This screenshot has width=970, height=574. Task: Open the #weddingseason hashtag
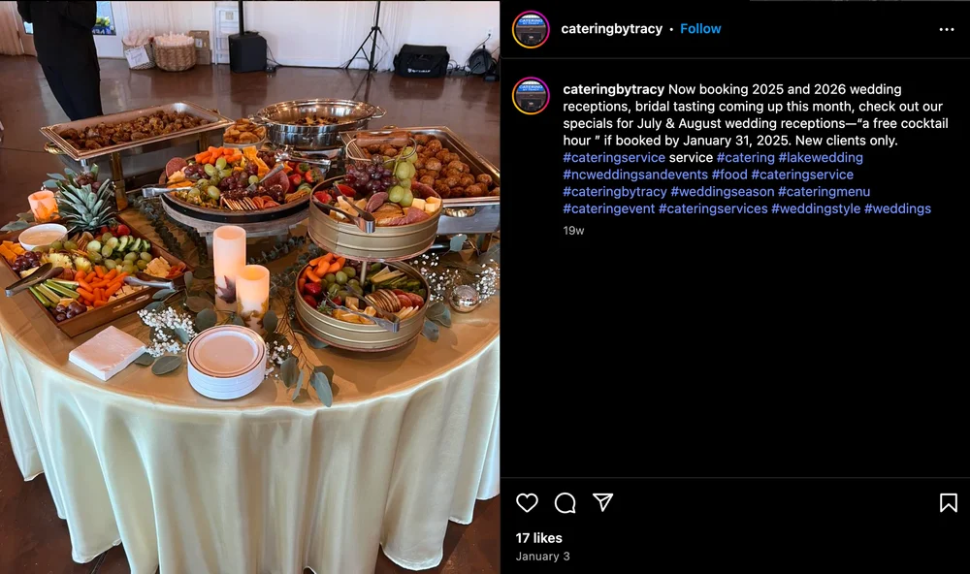(x=723, y=191)
